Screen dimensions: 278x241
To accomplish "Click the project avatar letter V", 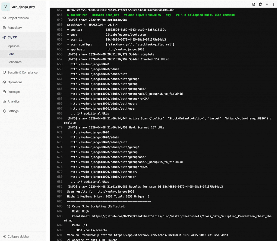I will (5, 7).
